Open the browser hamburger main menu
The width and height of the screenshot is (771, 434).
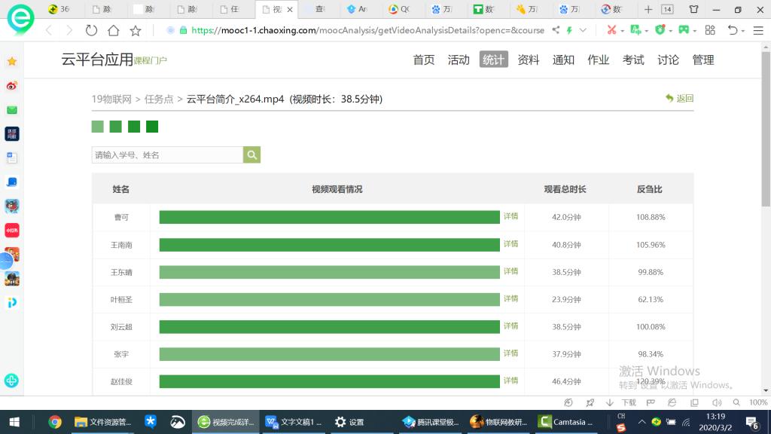758,31
